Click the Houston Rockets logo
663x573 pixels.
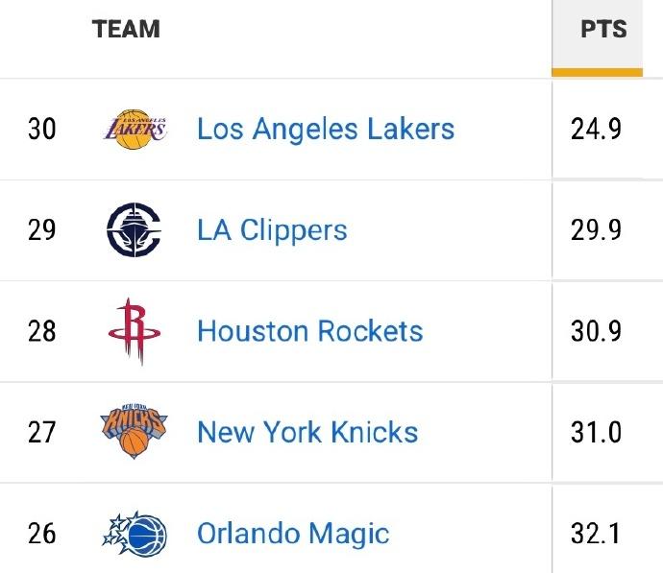click(x=135, y=331)
